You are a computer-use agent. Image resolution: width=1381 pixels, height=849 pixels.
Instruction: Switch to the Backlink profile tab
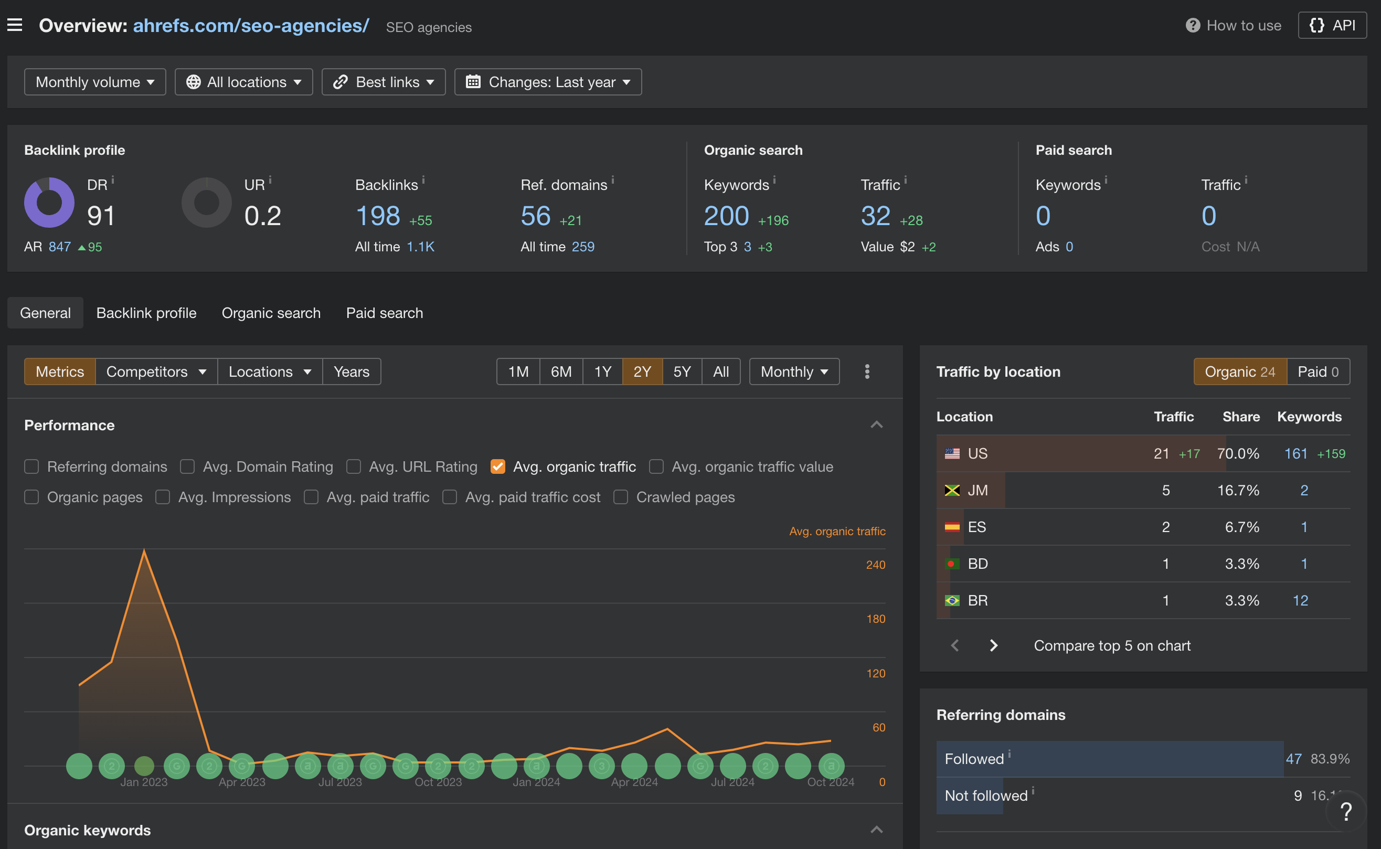(146, 313)
